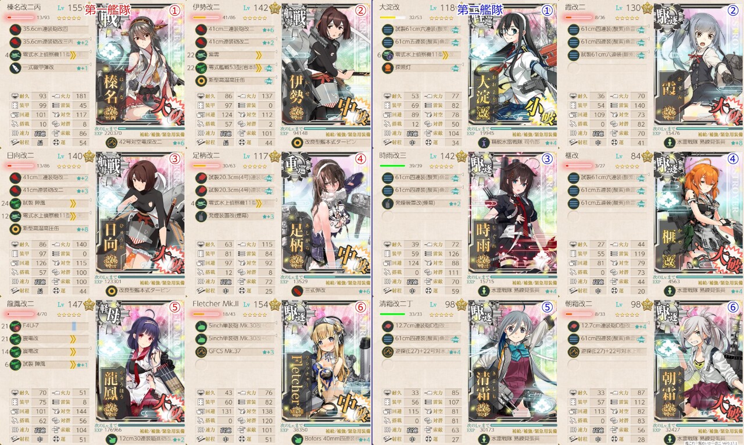Switch to the 第一艦隊 fleet label
The height and width of the screenshot is (445, 744).
(x=108, y=10)
